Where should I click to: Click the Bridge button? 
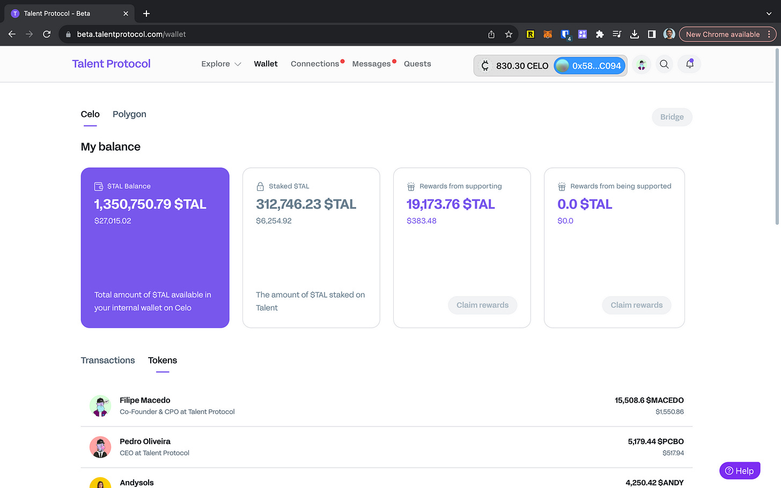click(x=672, y=117)
